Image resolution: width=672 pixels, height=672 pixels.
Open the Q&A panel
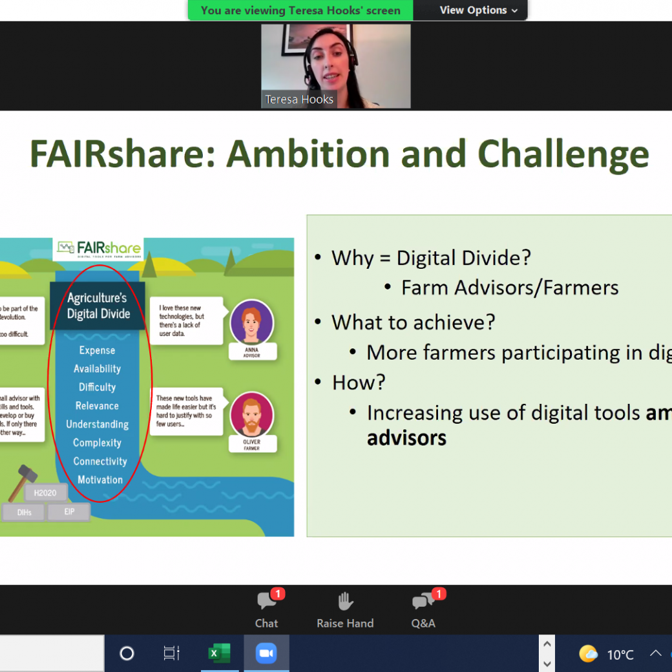[x=424, y=609]
